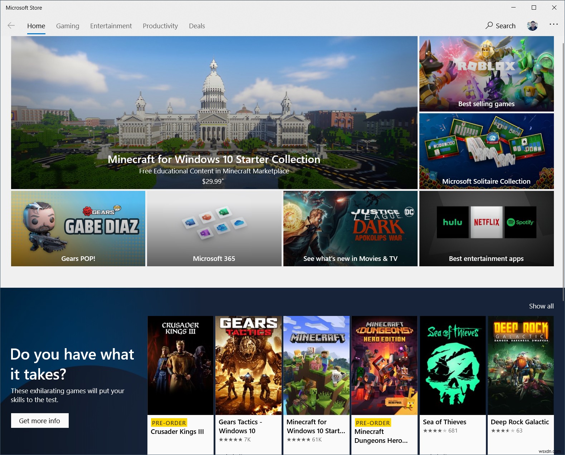Click Free Educational Content subtitle text
Screen dimensions: 565x455
click(x=214, y=171)
